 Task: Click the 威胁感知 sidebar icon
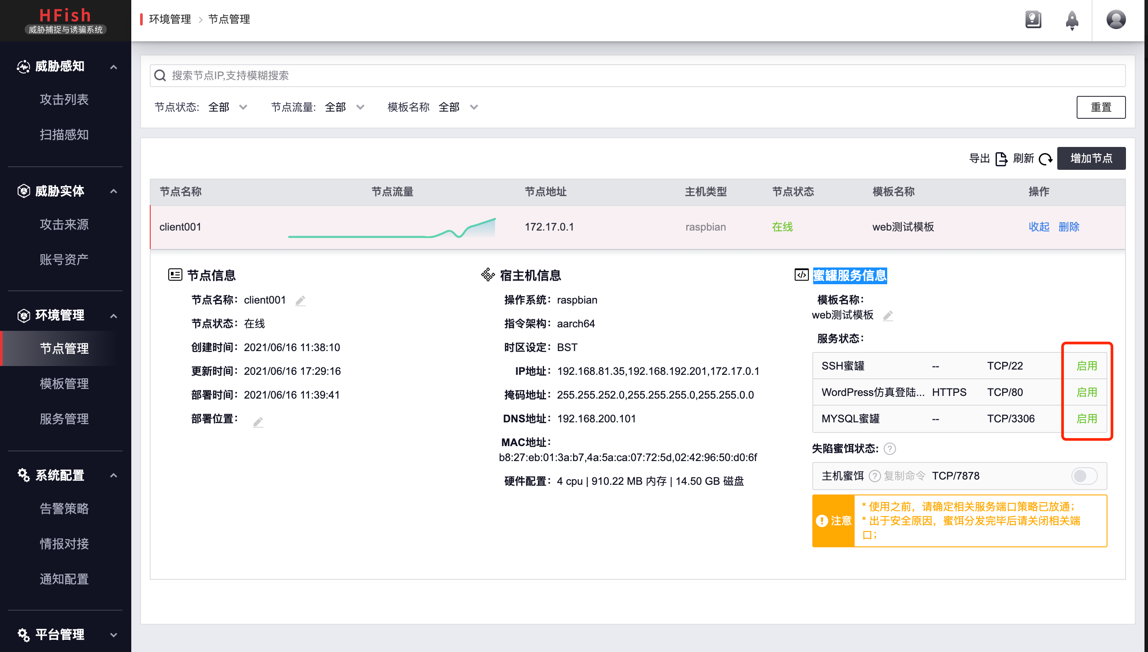click(23, 66)
